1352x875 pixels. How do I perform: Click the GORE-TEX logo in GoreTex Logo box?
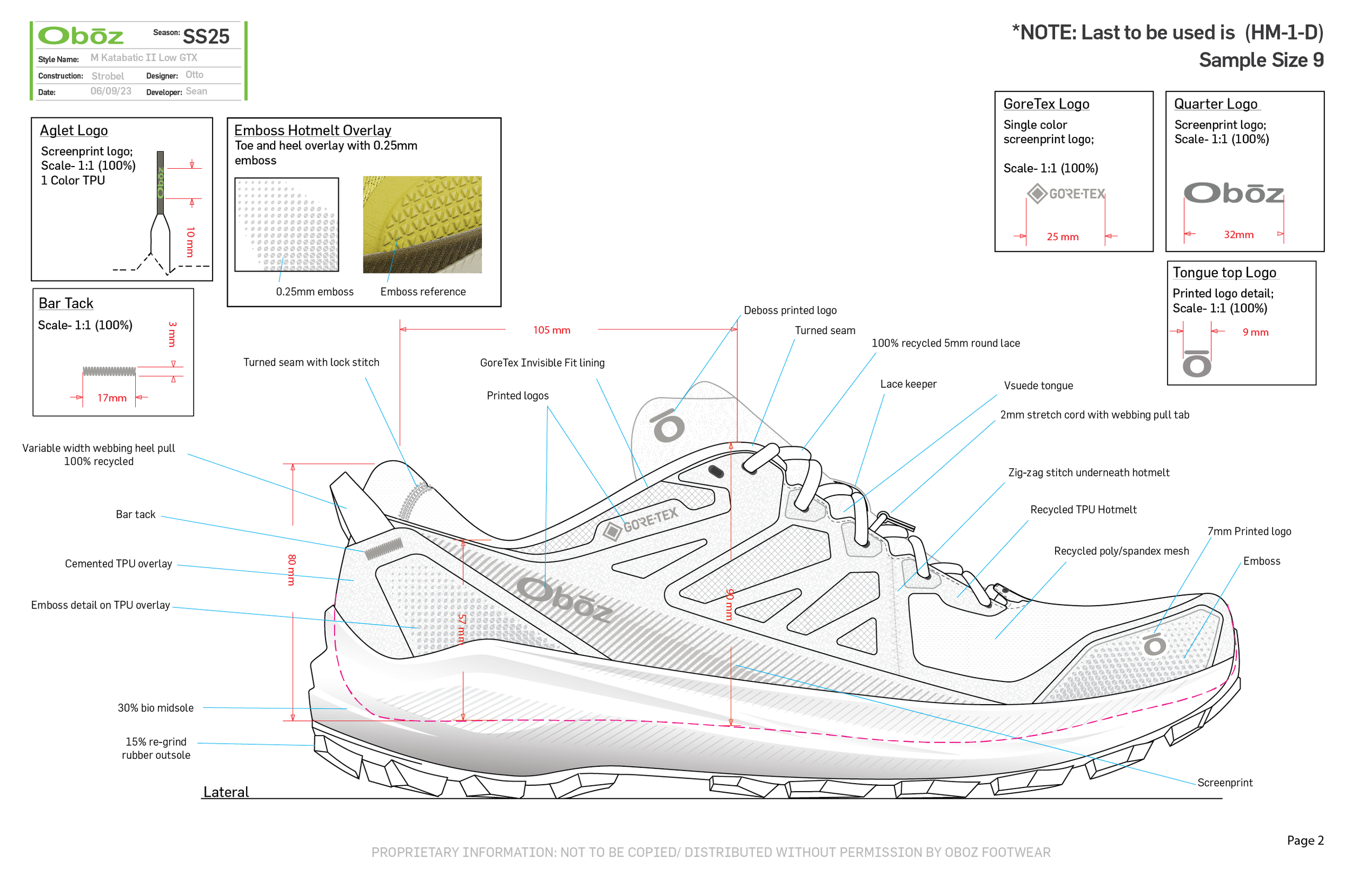pyautogui.click(x=1066, y=194)
